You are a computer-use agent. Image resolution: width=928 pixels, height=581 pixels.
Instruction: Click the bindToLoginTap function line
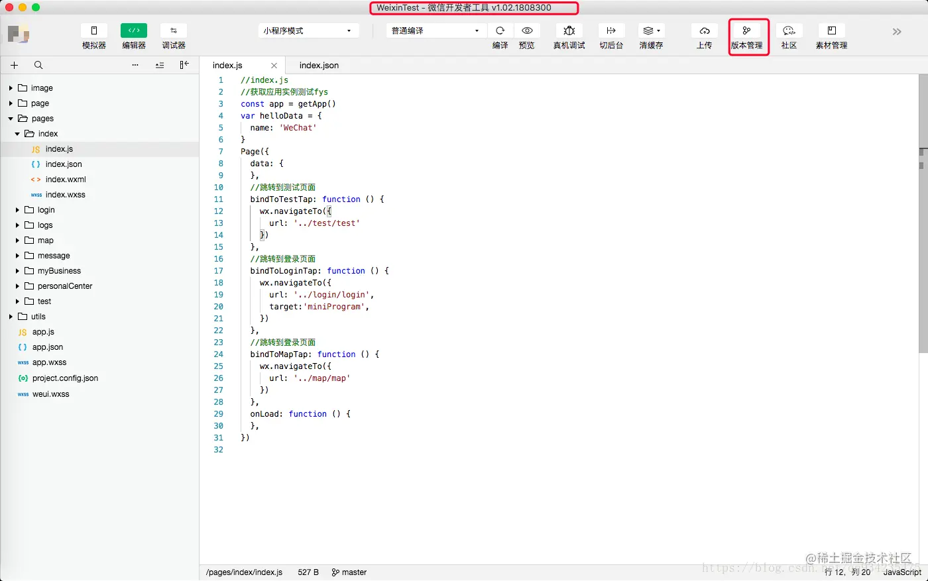pos(319,271)
